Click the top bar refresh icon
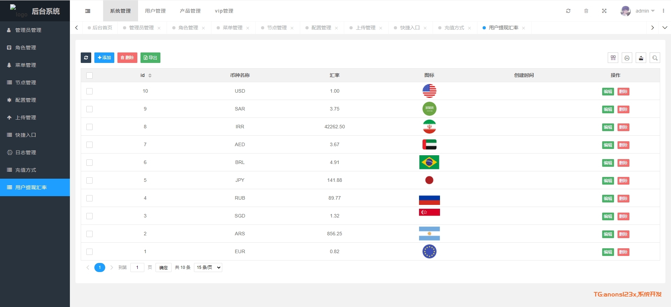The width and height of the screenshot is (671, 307). [568, 11]
